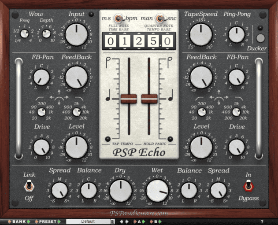Go to previous preset using arrow before PRESET
The height and width of the screenshot is (225, 278).
pos(37,221)
